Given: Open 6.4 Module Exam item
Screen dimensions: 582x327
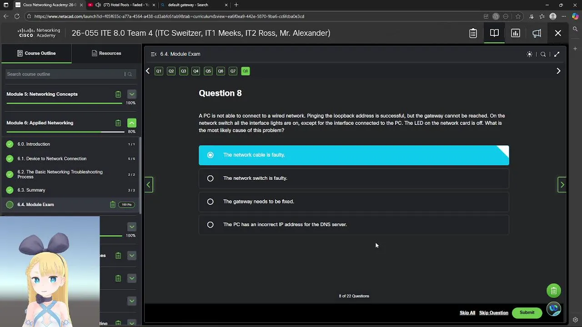Looking at the screenshot, I should click(x=70, y=205).
